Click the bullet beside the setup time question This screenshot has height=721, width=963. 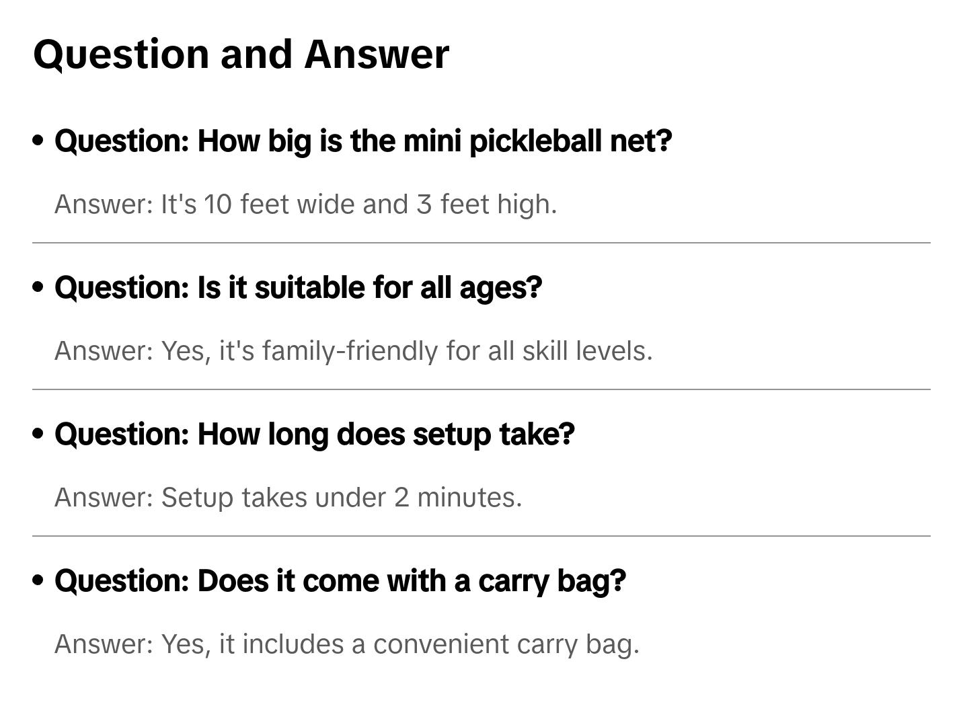[x=38, y=434]
